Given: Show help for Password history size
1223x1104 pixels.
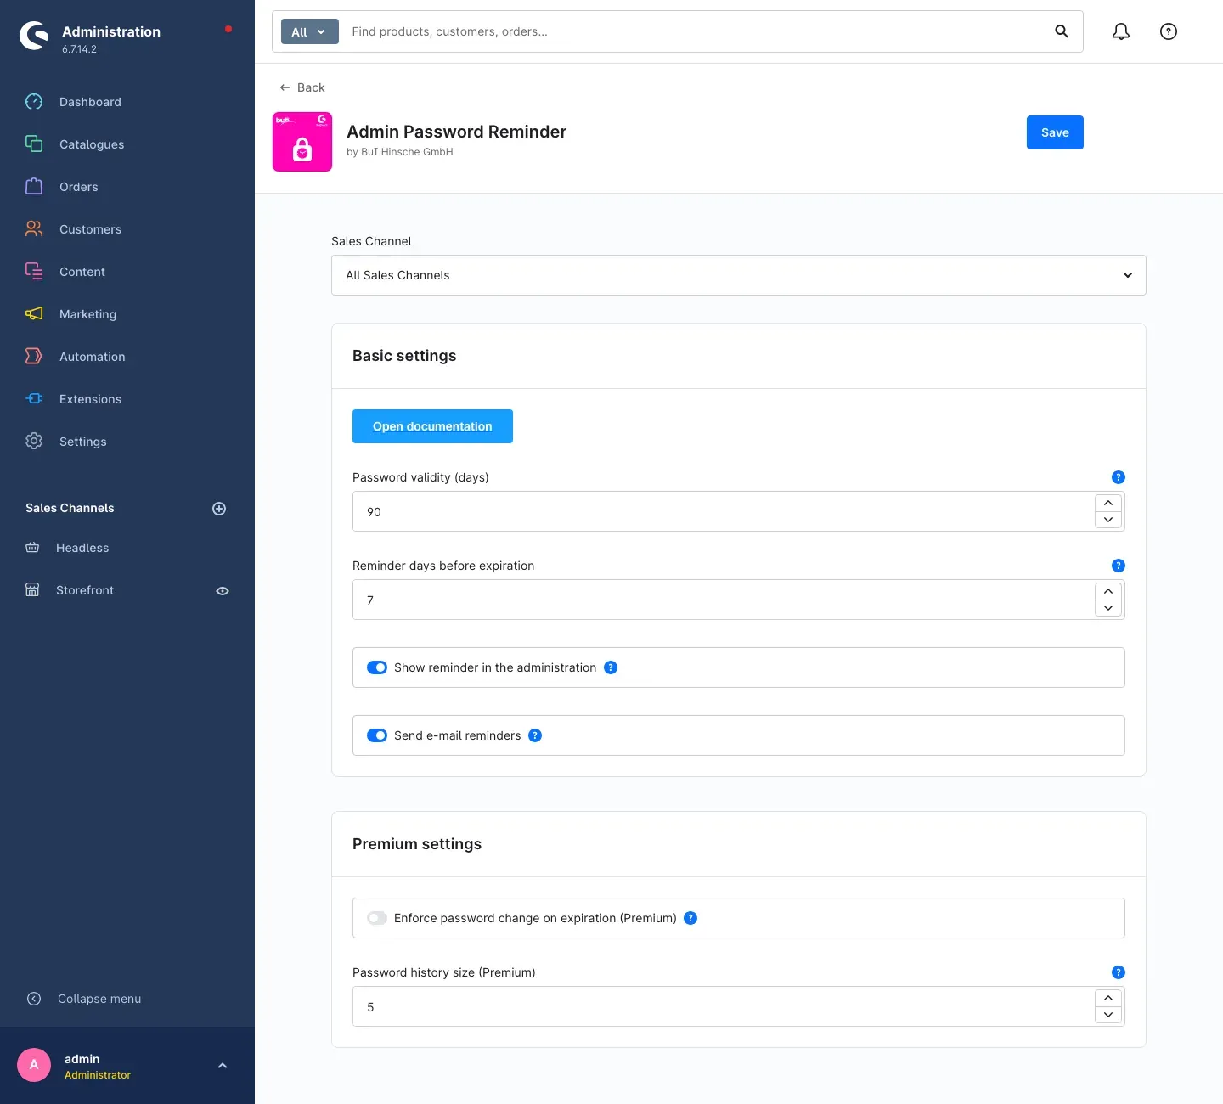Looking at the screenshot, I should [1119, 972].
